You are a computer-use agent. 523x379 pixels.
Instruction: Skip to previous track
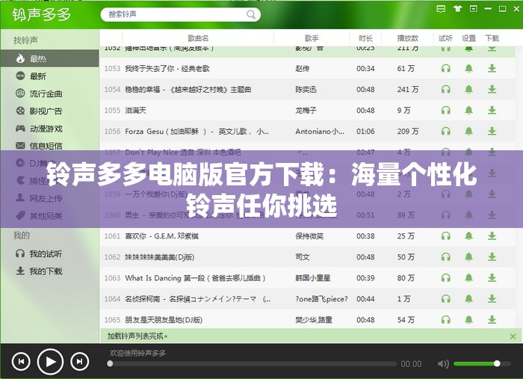(x=21, y=362)
